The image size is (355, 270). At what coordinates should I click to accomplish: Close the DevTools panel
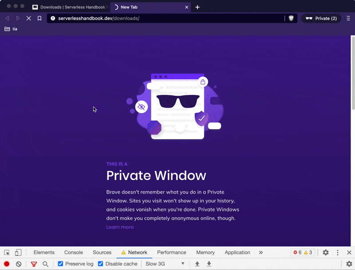[349, 253]
